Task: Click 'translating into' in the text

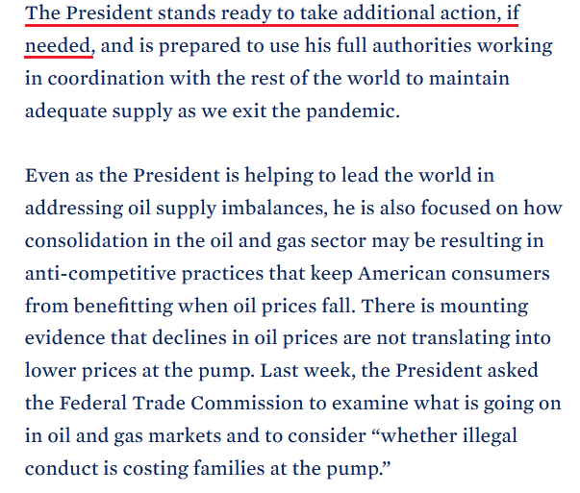Action: coord(481,338)
